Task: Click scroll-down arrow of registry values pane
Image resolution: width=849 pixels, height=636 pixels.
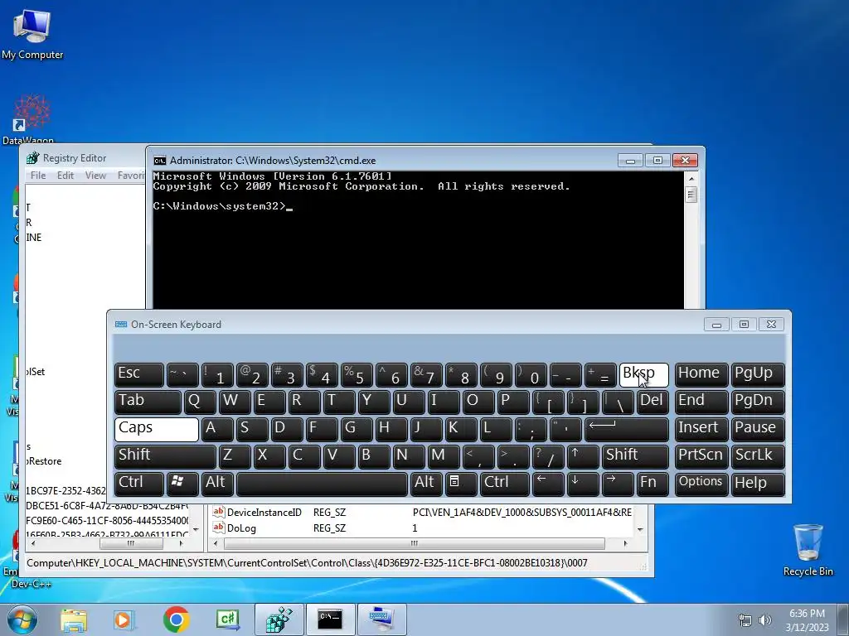Action: coord(640,529)
